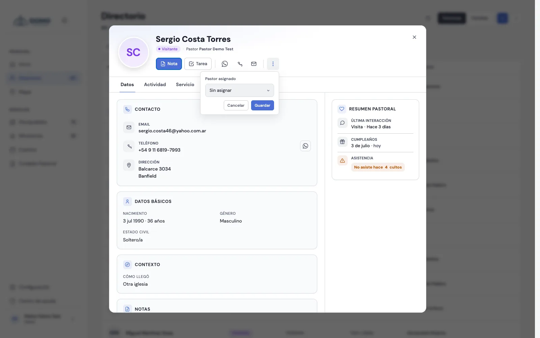This screenshot has height=338, width=540.
Task: Select the Datos tab
Action: pyautogui.click(x=127, y=85)
